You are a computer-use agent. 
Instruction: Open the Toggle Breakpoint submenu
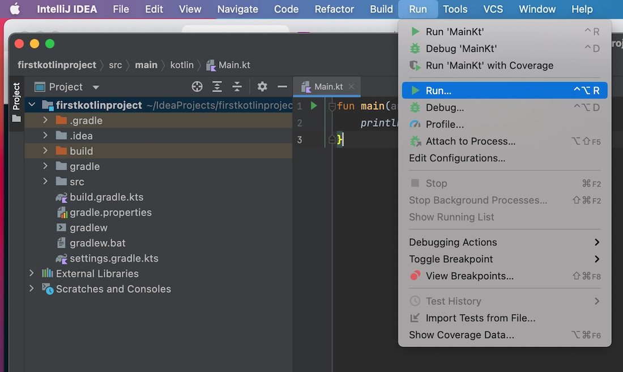coord(505,259)
